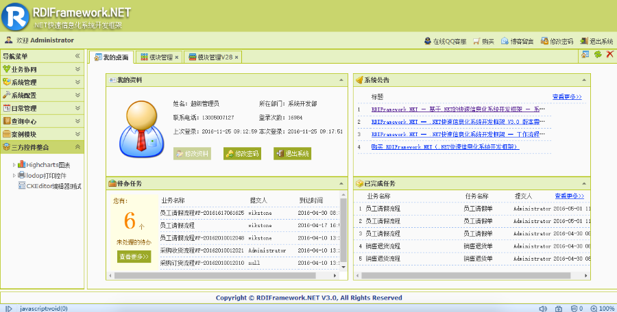Image resolution: width=617 pixels, height=312 pixels.
Task: Open the first announcement link
Action: click(x=458, y=109)
